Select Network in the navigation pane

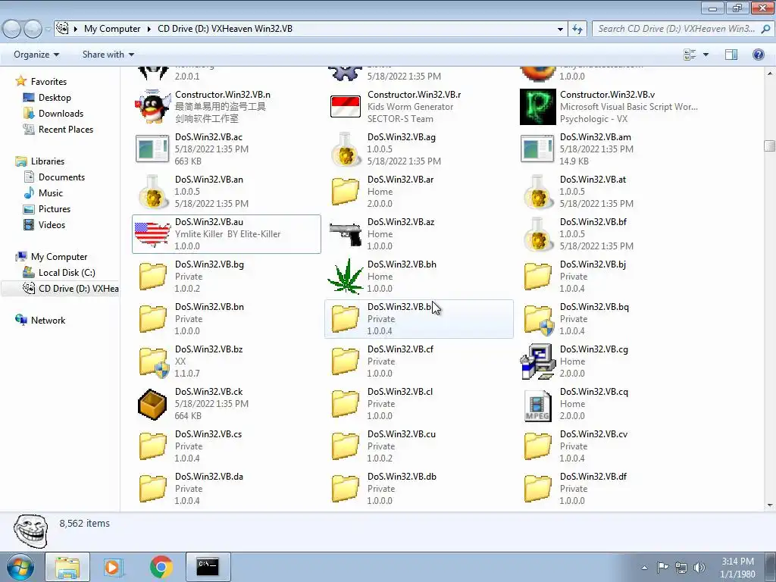[x=48, y=321]
